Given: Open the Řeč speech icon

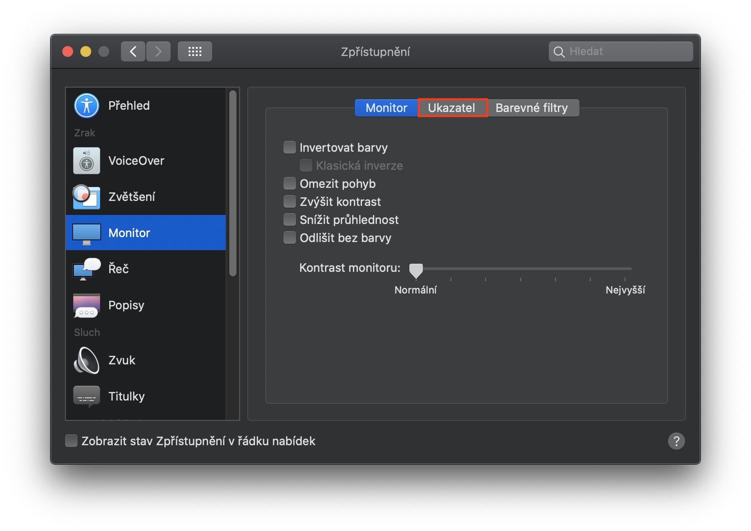Looking at the screenshot, I should tap(87, 269).
